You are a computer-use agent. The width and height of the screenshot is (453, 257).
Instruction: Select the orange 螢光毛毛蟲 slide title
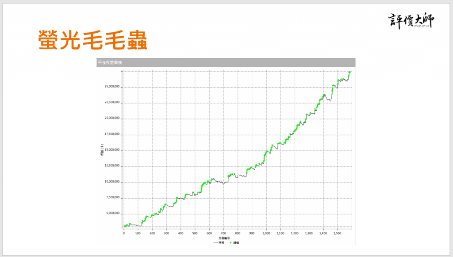[x=92, y=41]
